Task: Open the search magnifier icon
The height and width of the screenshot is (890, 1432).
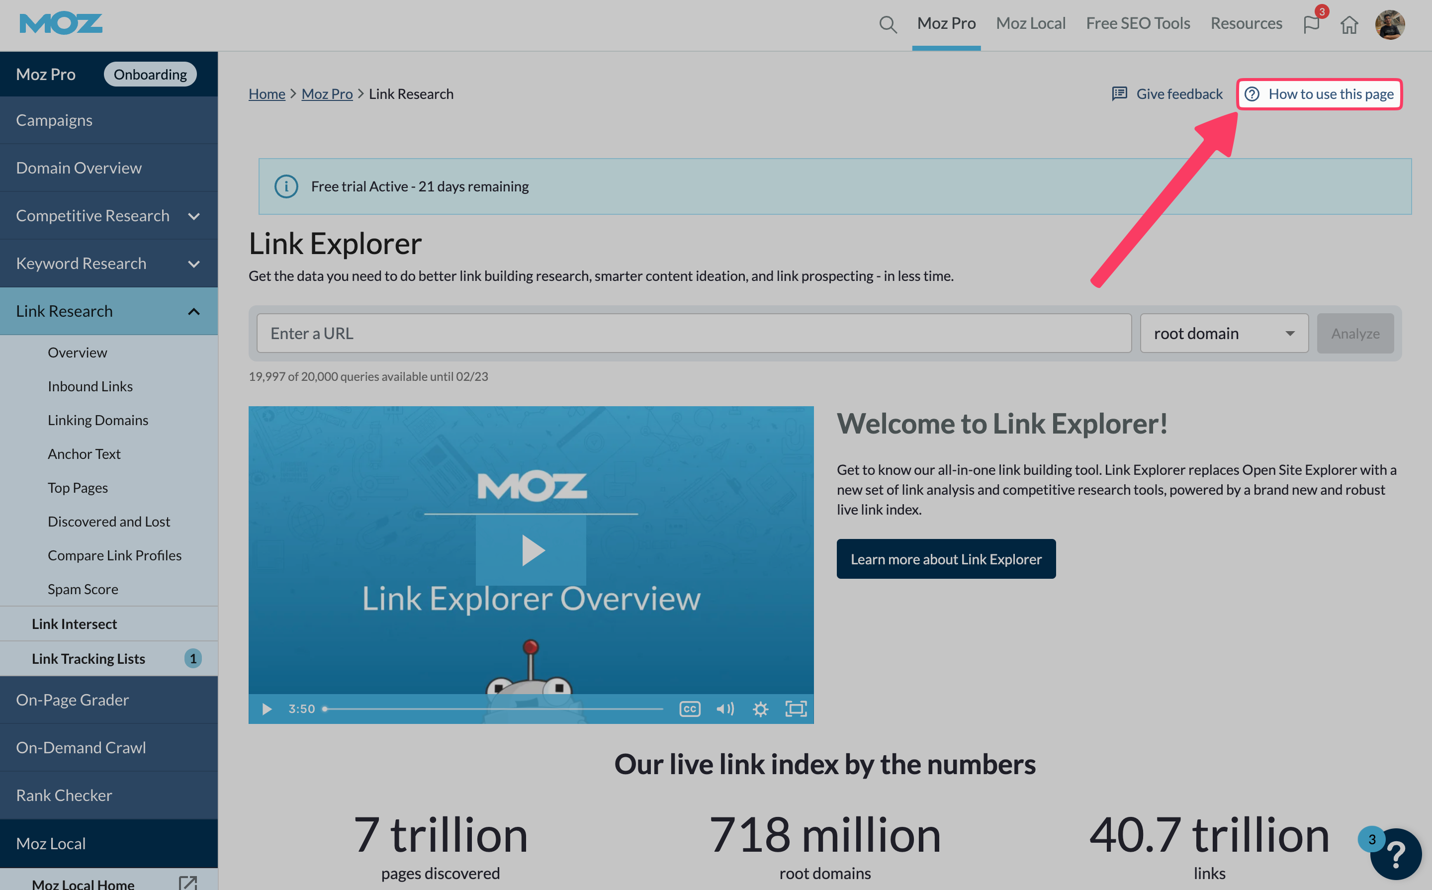Action: click(x=888, y=24)
